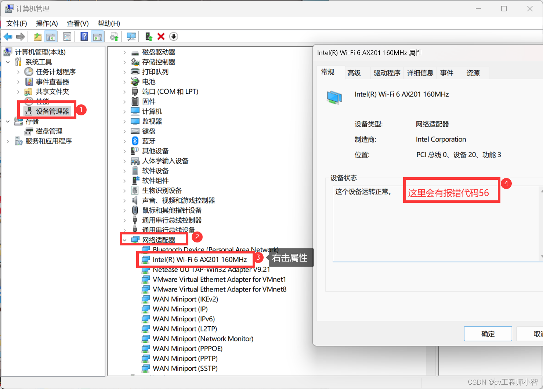Select the Bluetooth category icon

tap(135, 141)
